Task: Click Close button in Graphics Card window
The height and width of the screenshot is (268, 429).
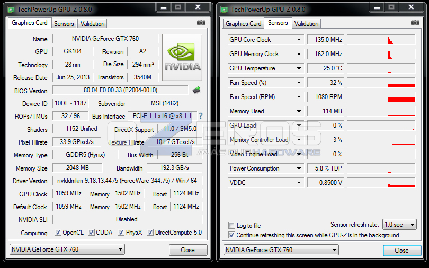Action: [x=187, y=250]
